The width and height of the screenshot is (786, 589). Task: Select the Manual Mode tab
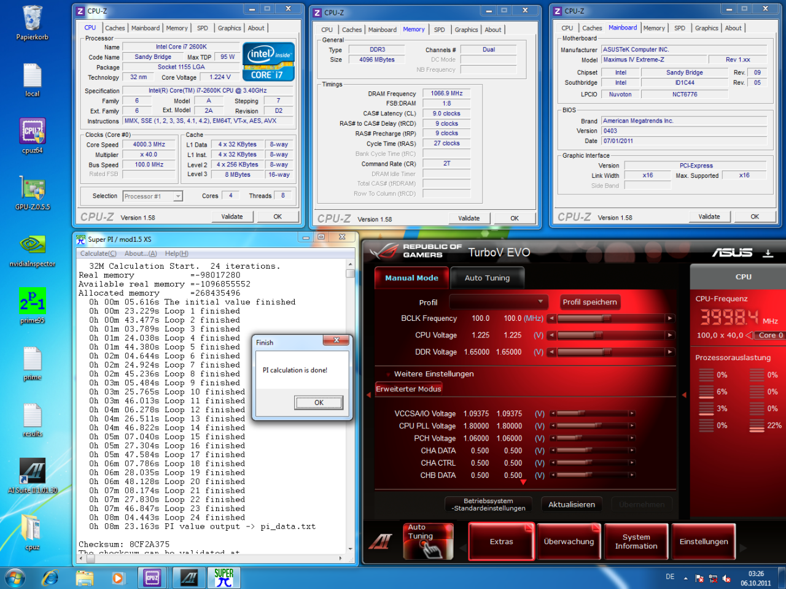pos(411,278)
